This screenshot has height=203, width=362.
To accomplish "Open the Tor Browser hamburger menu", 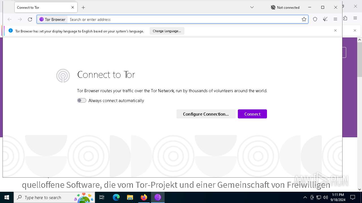I will click(x=335, y=19).
